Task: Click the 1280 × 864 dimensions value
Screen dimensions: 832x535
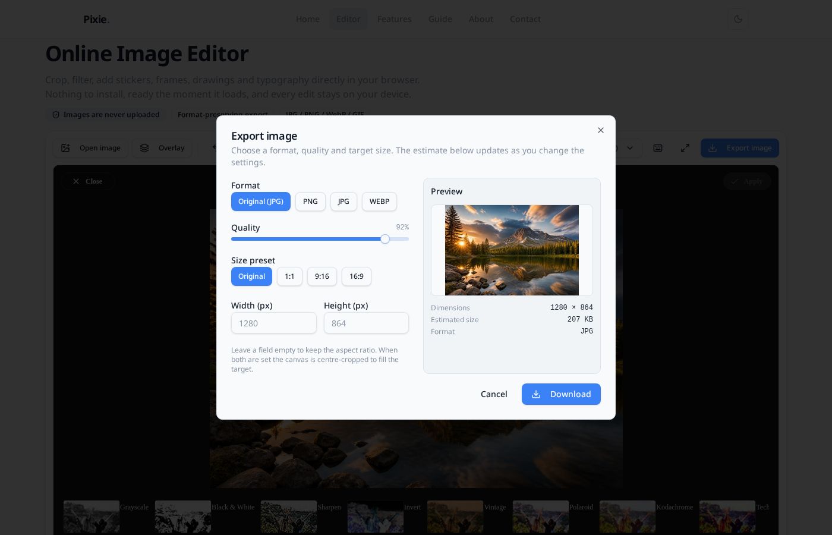Action: coord(572,307)
